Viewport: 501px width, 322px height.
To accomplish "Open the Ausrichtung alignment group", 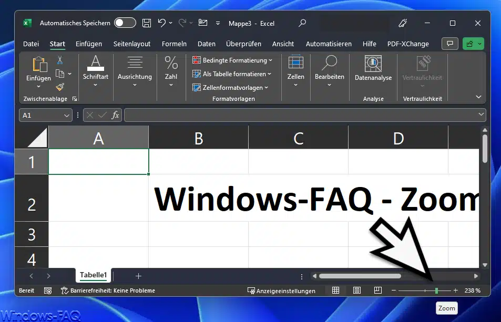I will [135, 71].
